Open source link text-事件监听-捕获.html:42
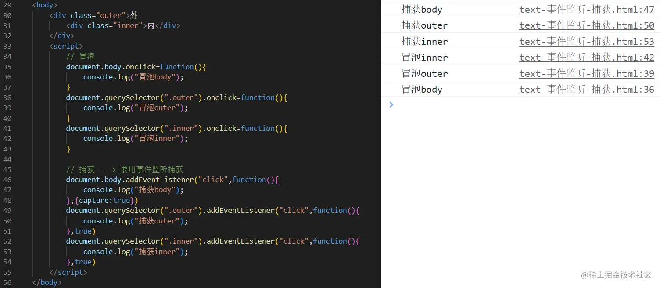 point(587,58)
